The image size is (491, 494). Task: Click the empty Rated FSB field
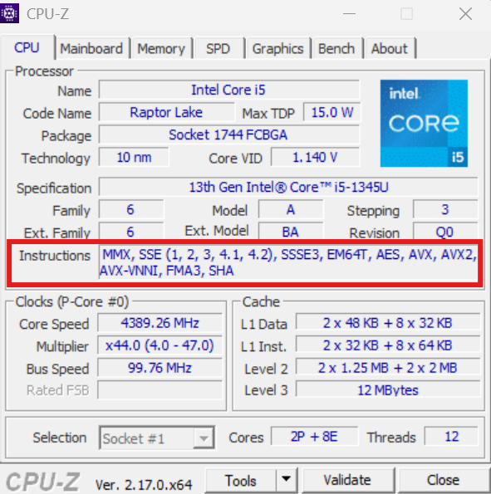point(160,390)
